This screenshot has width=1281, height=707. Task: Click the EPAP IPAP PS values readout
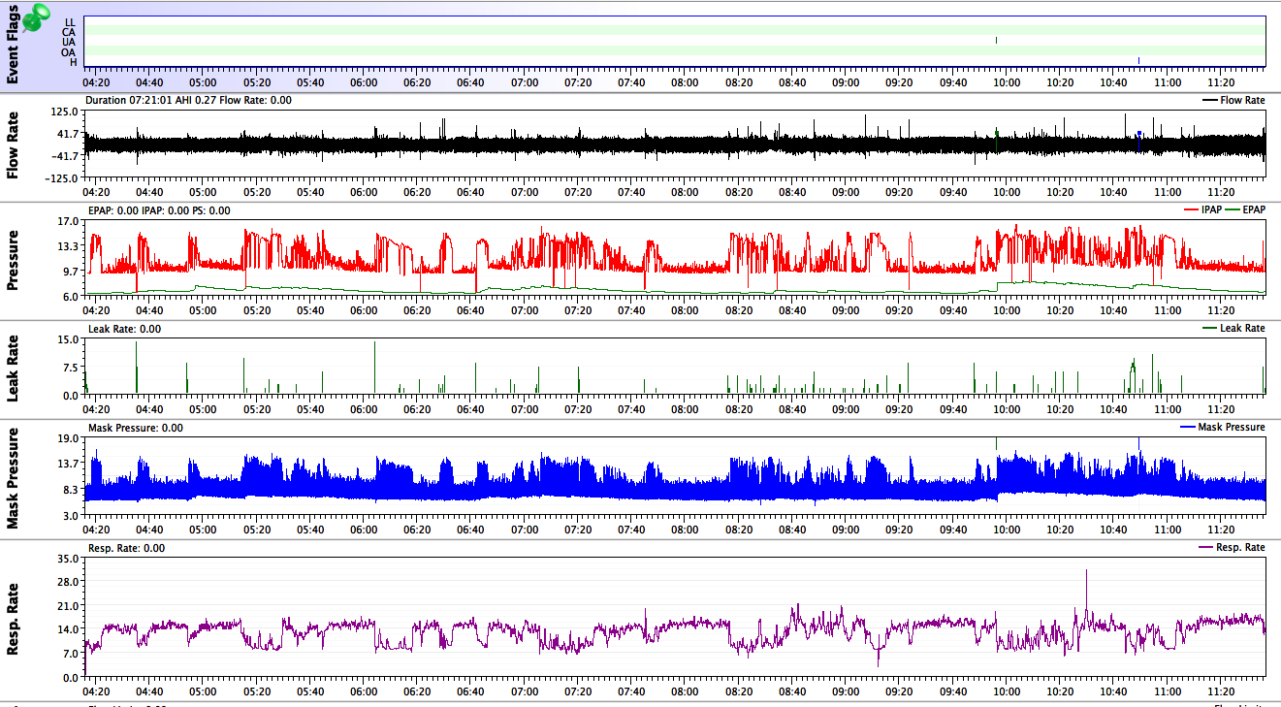157,210
